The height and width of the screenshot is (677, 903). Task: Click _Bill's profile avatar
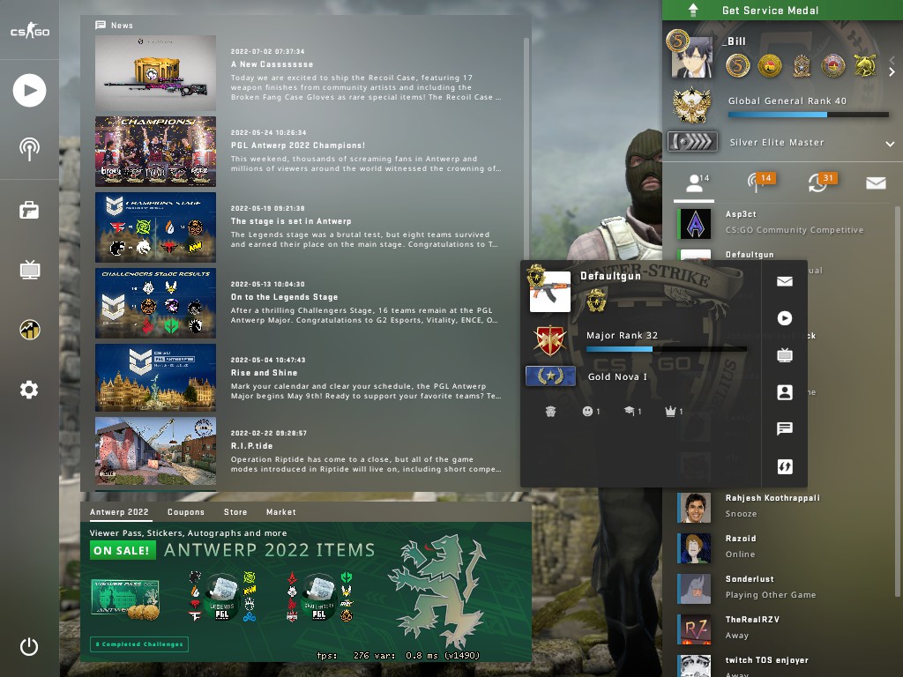pyautogui.click(x=692, y=57)
